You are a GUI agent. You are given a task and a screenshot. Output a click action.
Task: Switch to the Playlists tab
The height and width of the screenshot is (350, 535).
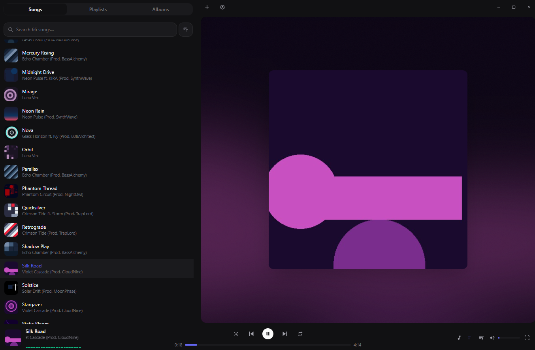(x=98, y=9)
